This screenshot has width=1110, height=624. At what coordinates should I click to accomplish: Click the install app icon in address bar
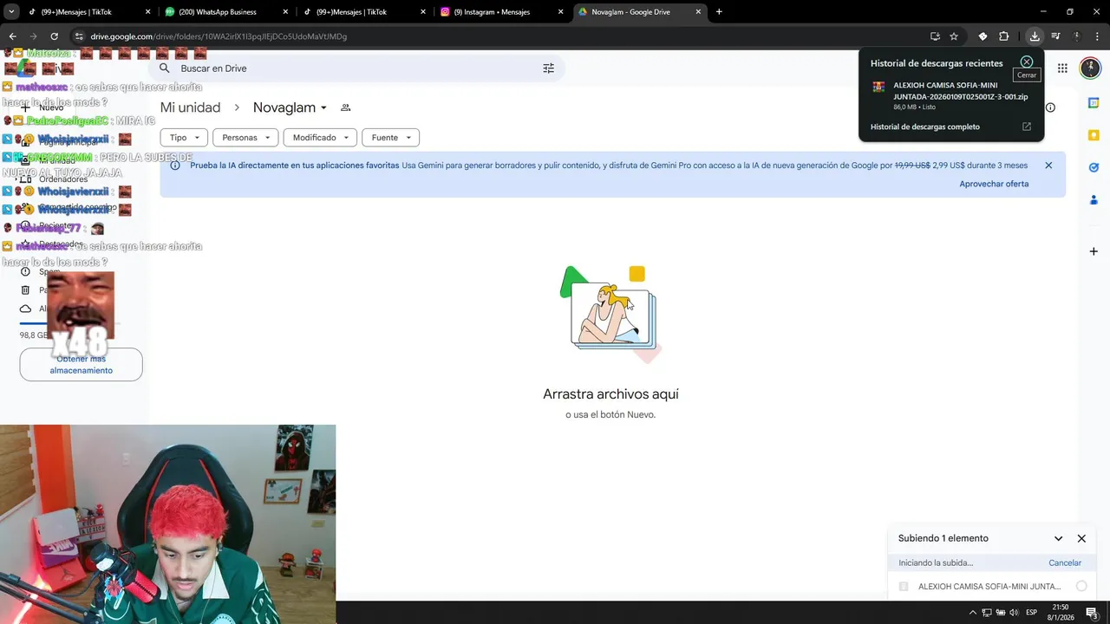[935, 36]
